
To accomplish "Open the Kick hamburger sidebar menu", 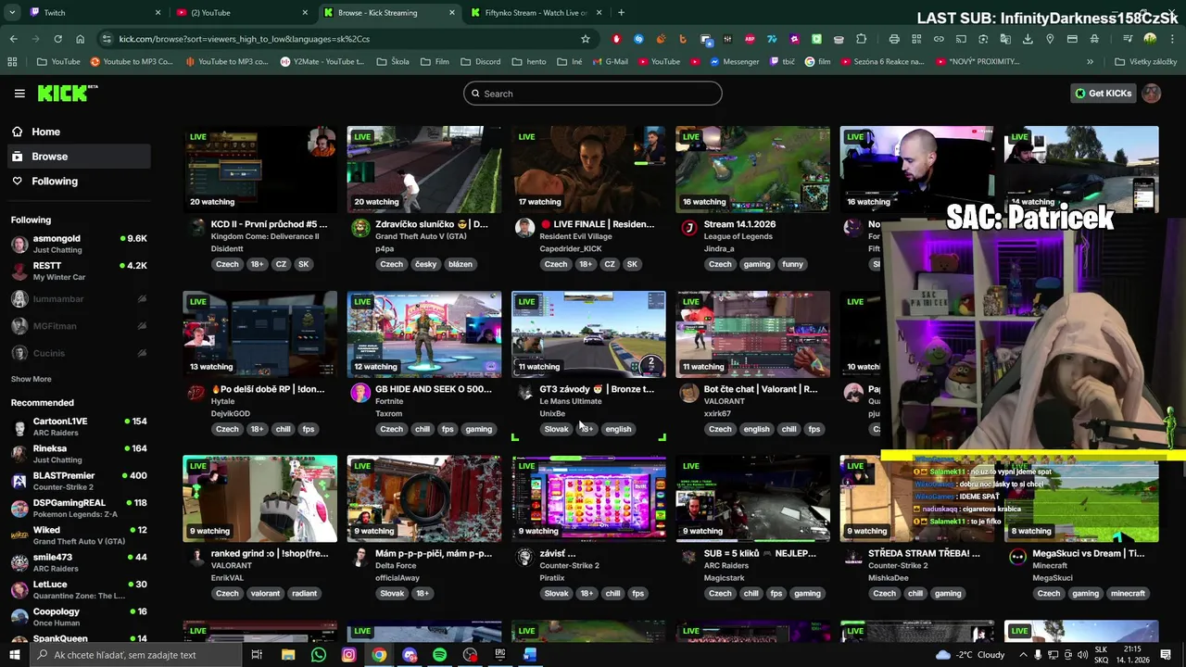I will (x=19, y=93).
